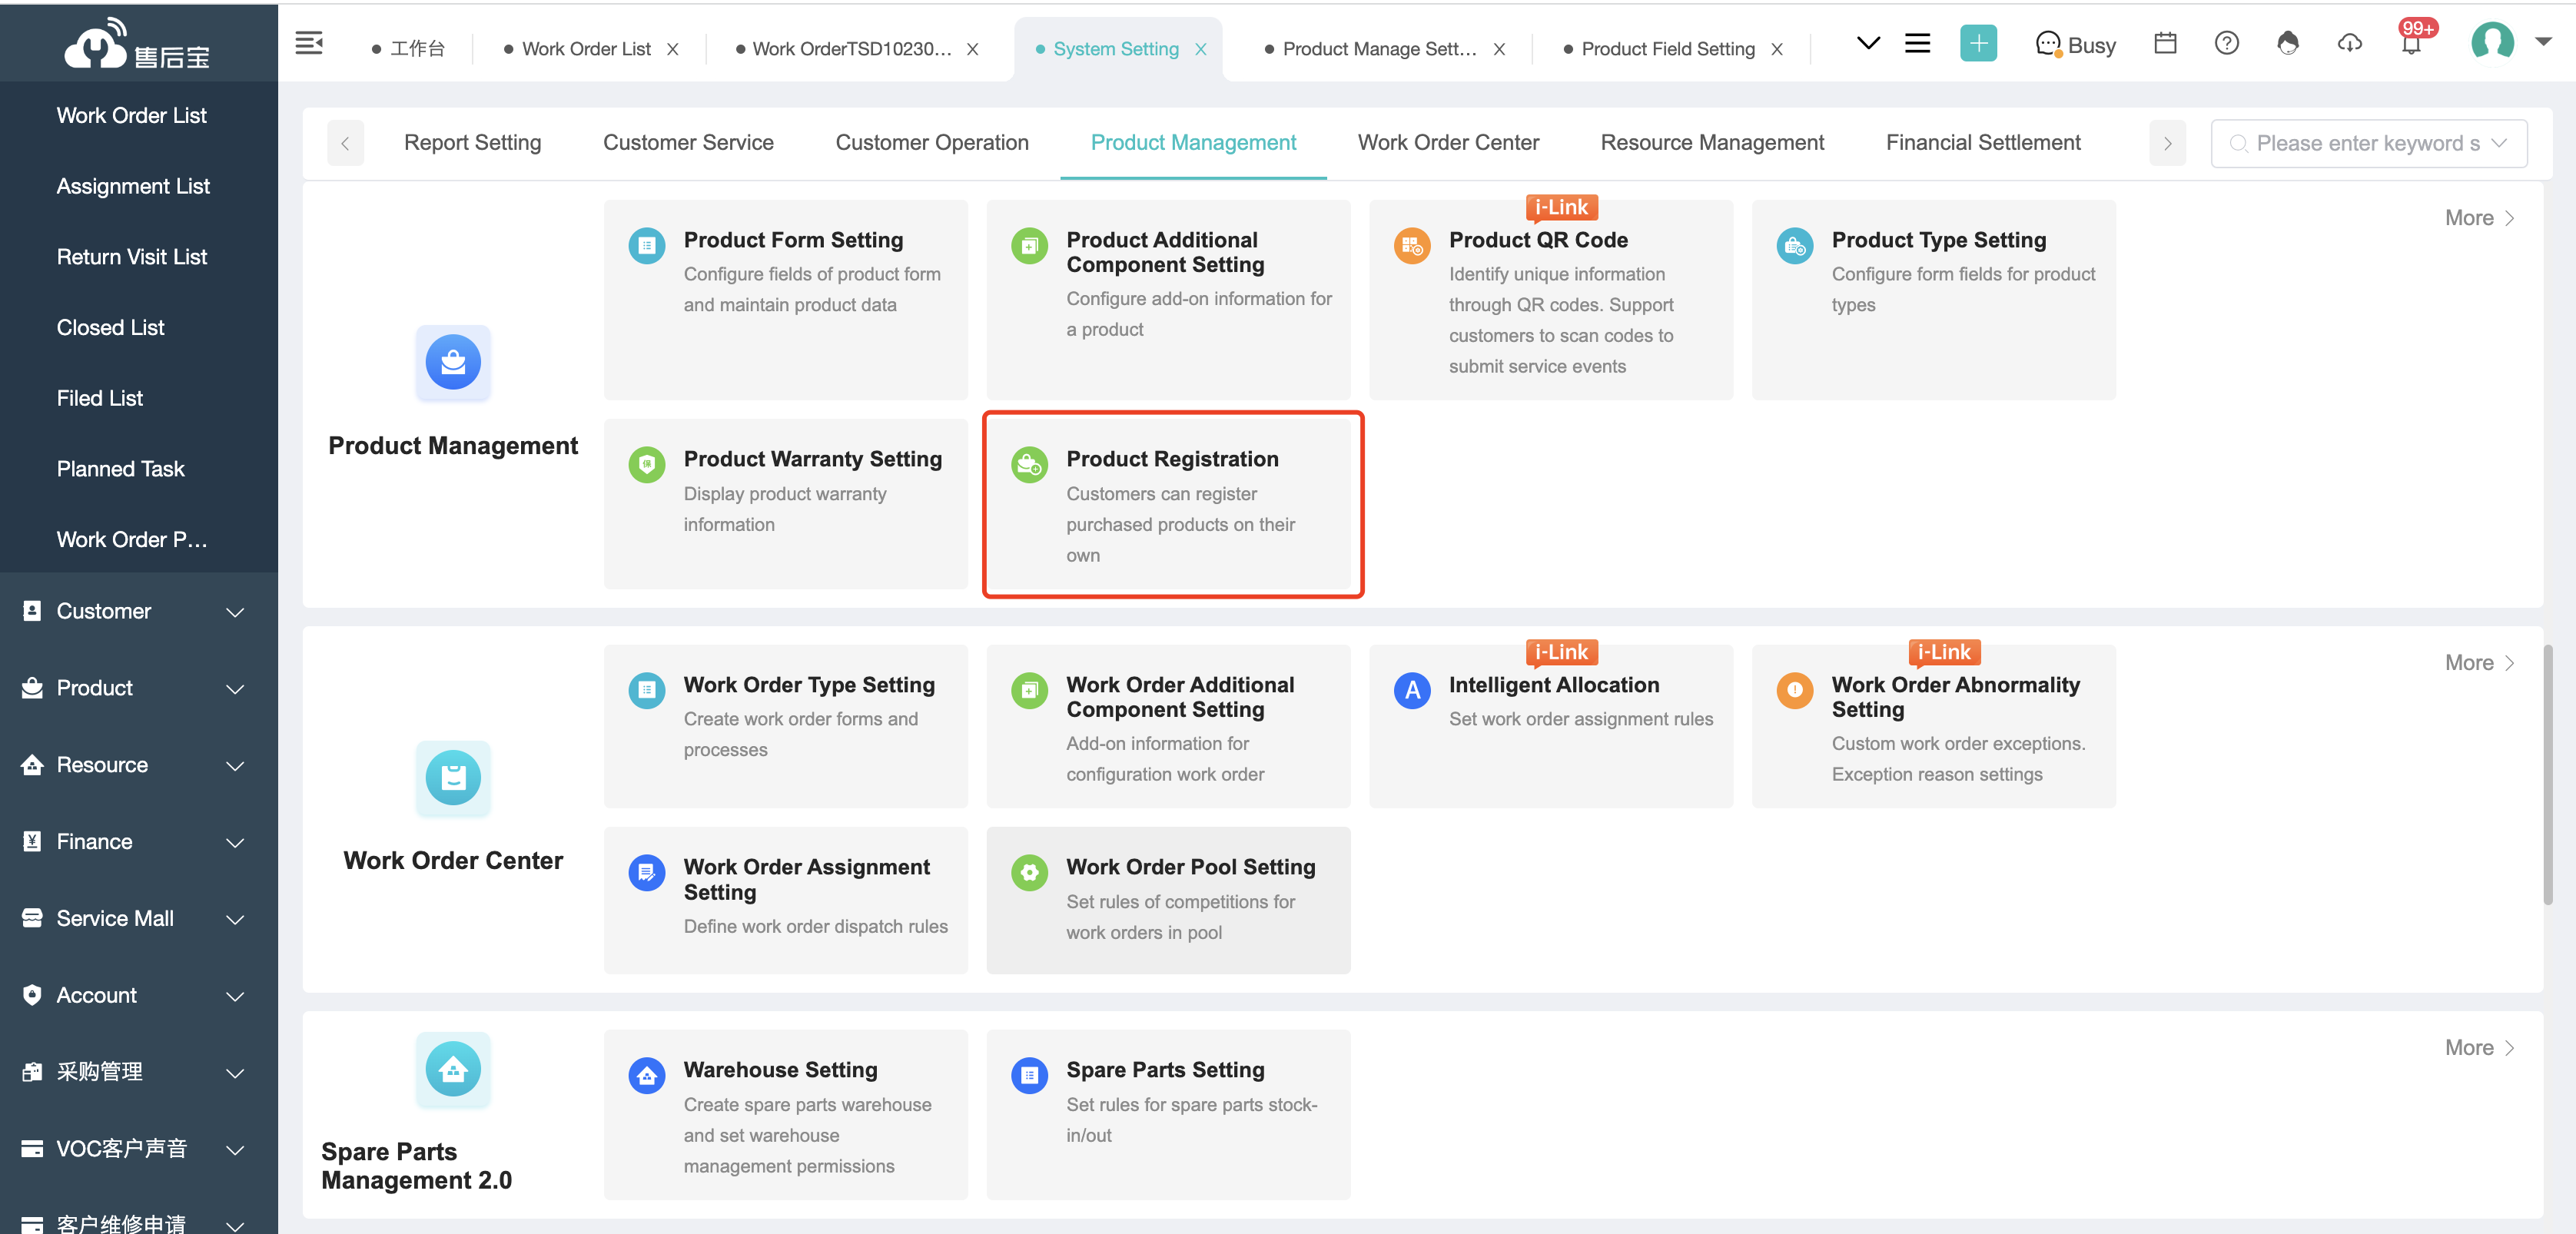The height and width of the screenshot is (1234, 2576).
Task: Click the Spare Parts Setting icon
Action: point(1029,1075)
